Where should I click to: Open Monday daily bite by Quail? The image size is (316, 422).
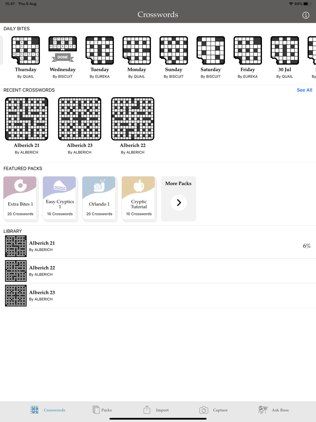click(137, 50)
